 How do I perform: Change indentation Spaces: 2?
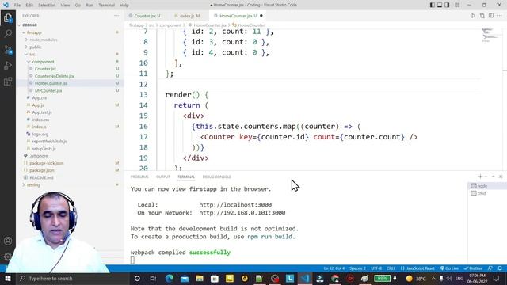357,268
